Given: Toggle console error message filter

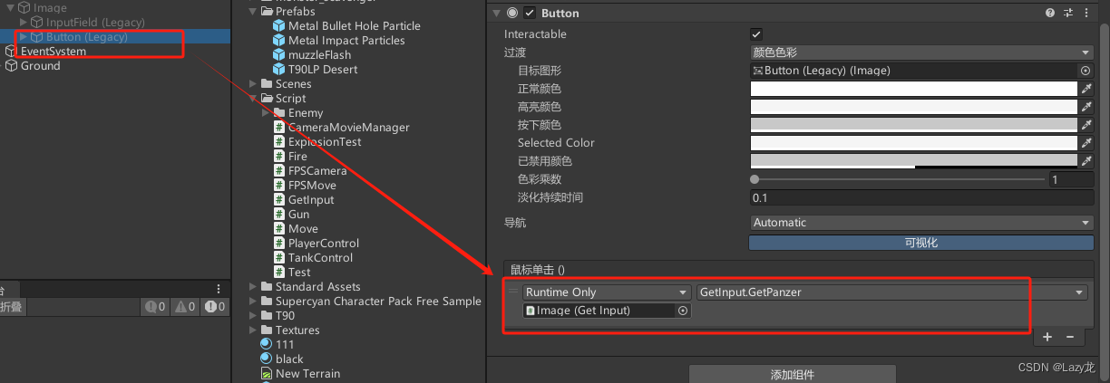Looking at the screenshot, I should pyautogui.click(x=215, y=307).
